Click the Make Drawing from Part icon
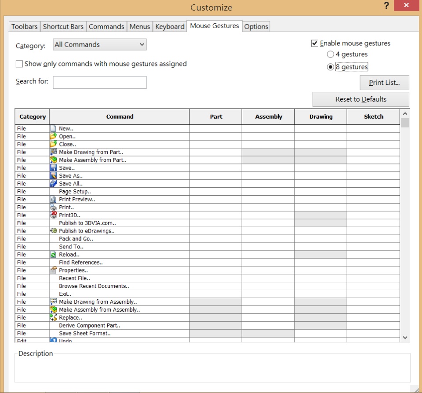Viewport: 422px width, 393px height. click(x=53, y=152)
